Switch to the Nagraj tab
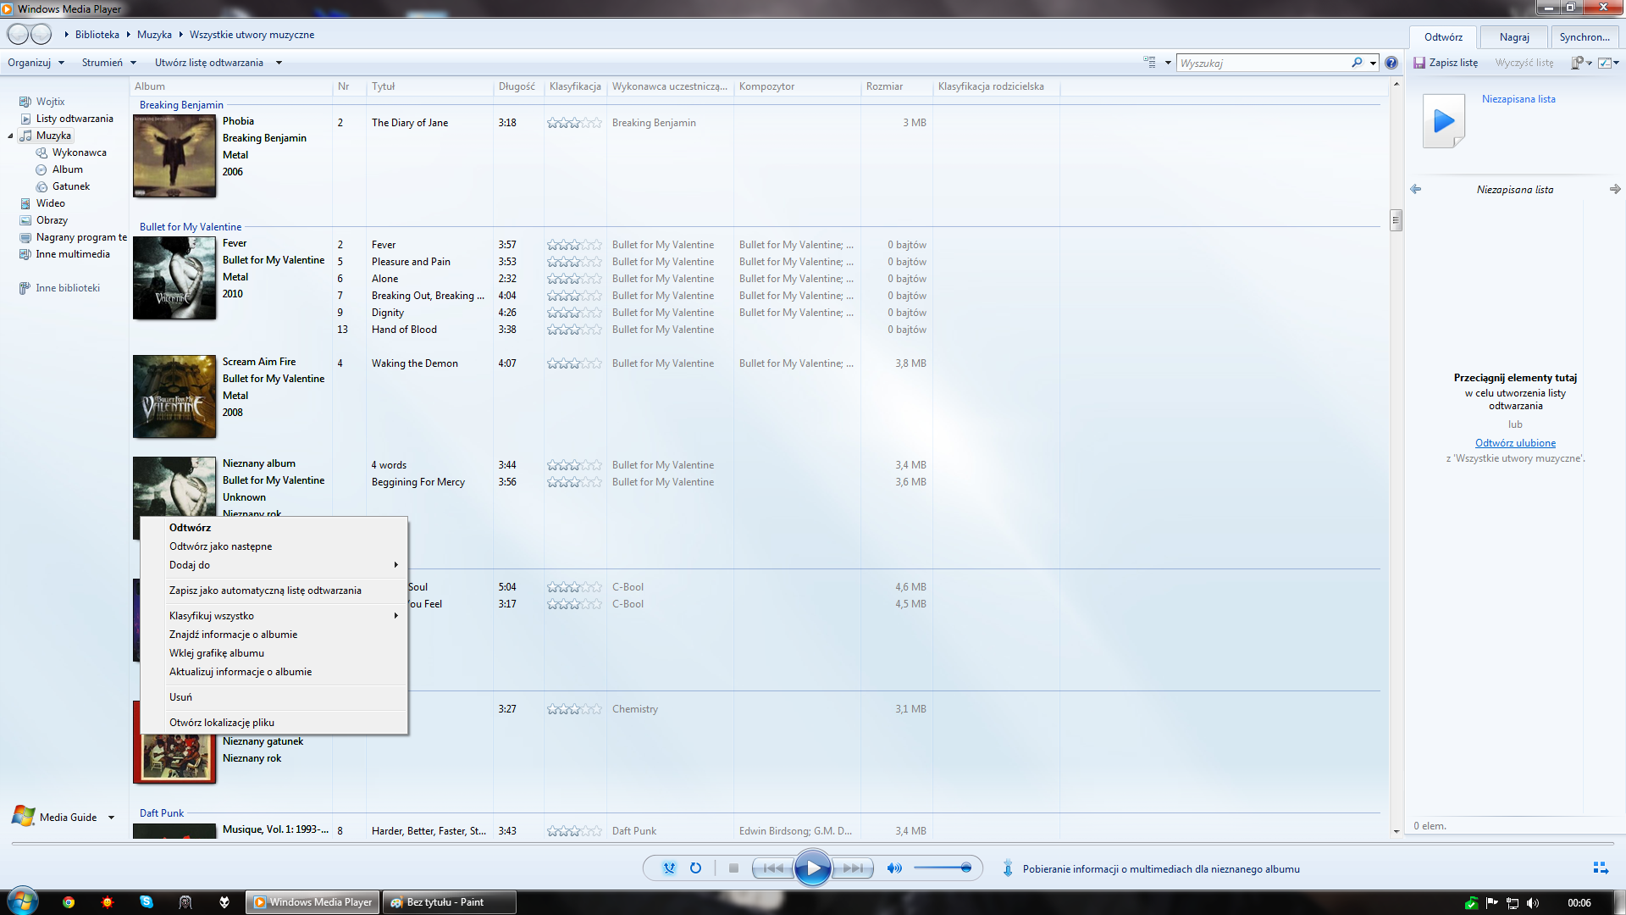Viewport: 1626px width, 915px height. pos(1513,37)
